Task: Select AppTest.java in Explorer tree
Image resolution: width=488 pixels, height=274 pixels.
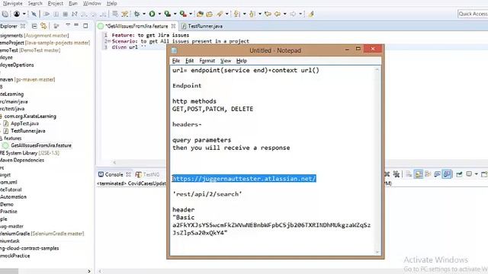Action: (x=24, y=123)
